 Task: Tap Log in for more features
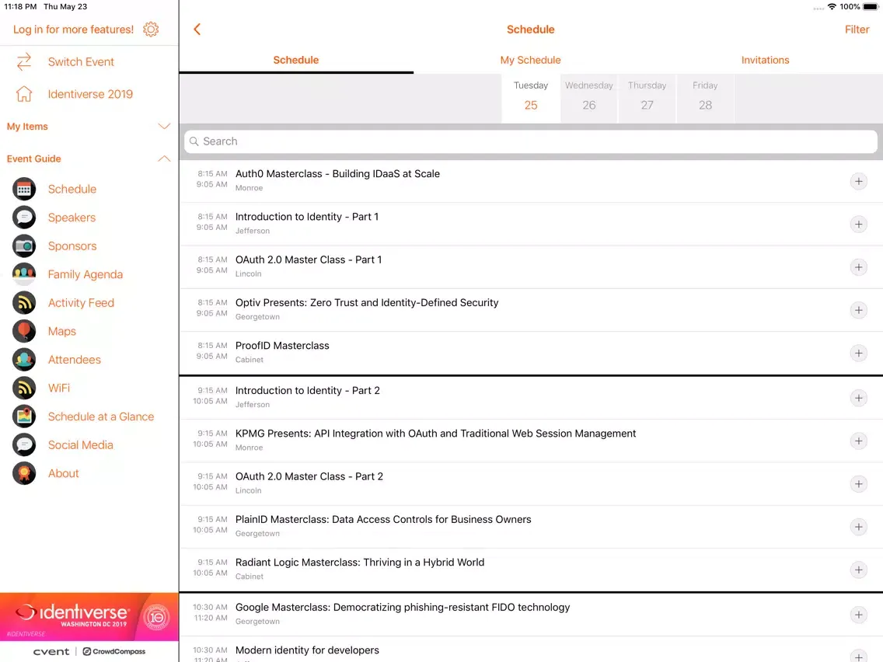click(x=73, y=30)
